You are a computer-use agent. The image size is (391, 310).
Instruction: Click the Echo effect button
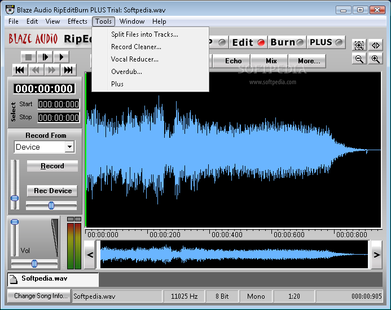tap(231, 61)
